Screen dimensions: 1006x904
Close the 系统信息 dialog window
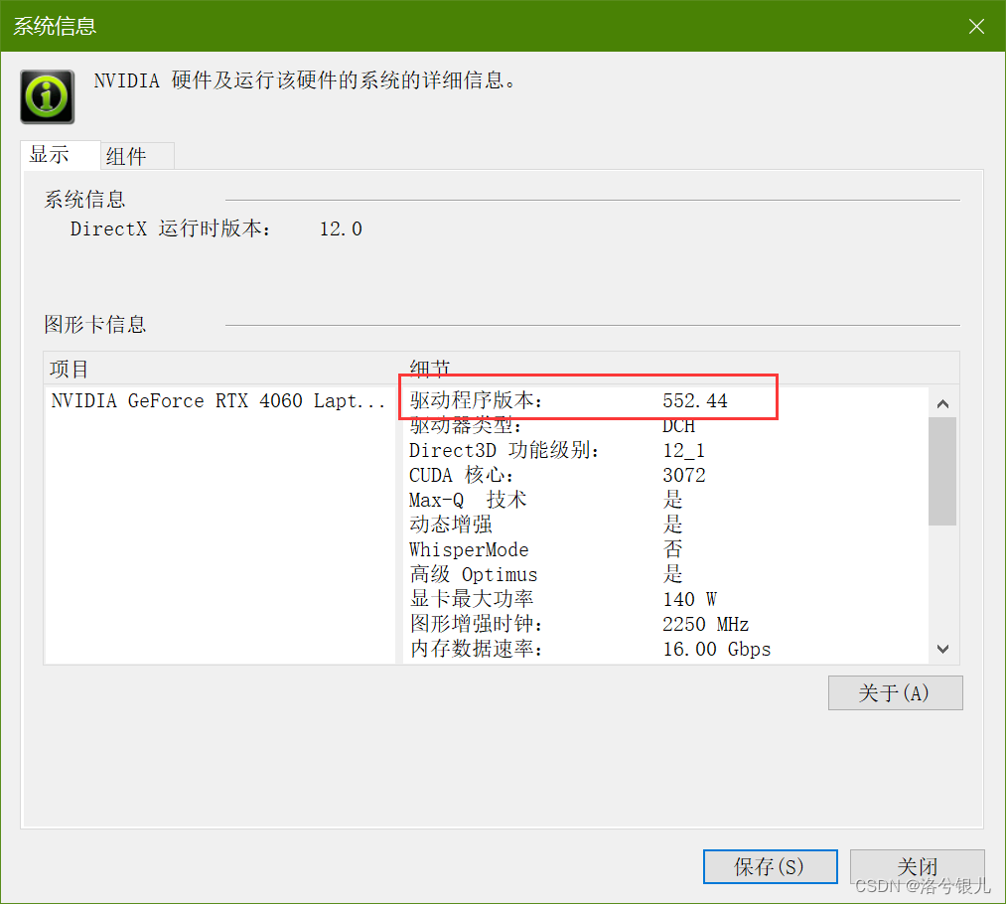976,26
